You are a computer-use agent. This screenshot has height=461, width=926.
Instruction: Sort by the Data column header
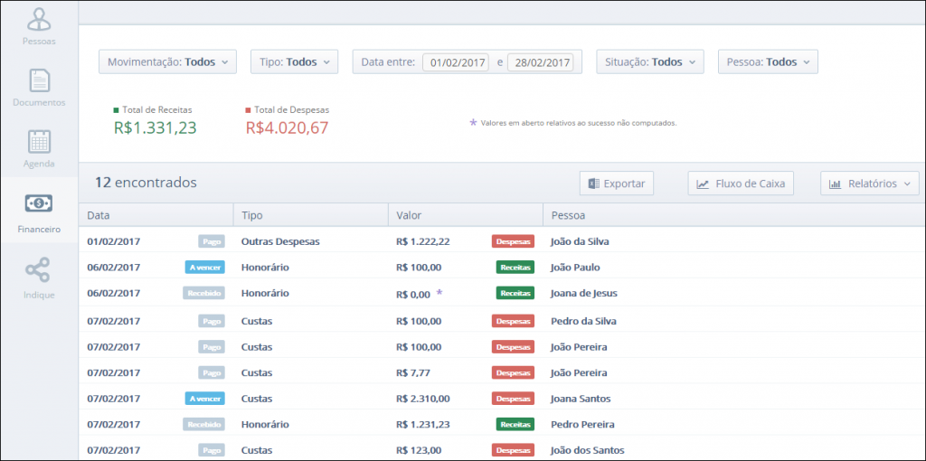pyautogui.click(x=99, y=215)
